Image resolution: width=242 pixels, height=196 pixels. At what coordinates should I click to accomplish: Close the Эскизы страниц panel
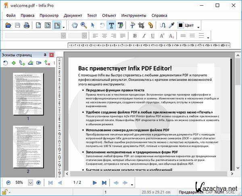[x=51, y=54]
